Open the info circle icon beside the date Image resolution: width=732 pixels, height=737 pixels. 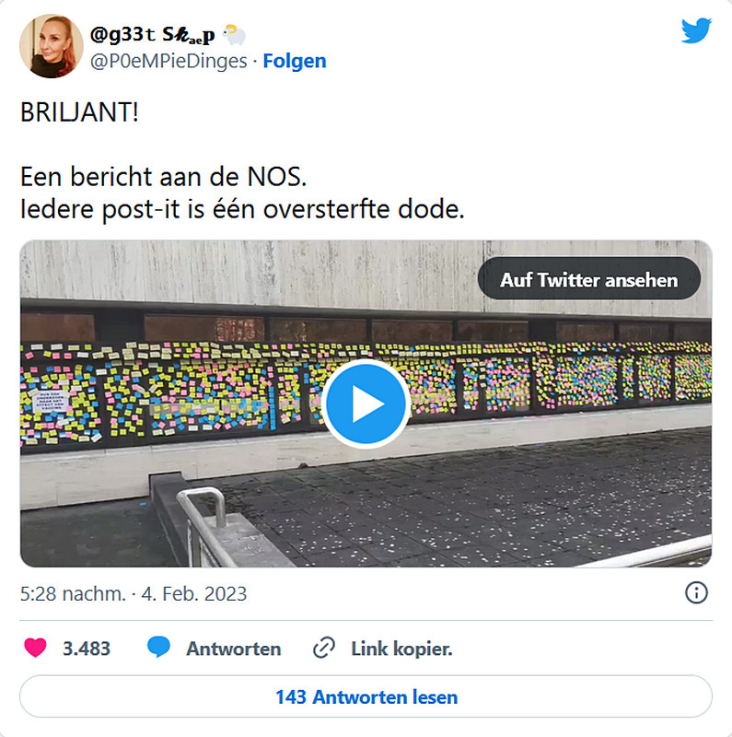point(696,592)
